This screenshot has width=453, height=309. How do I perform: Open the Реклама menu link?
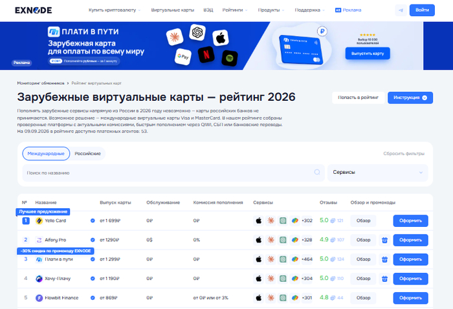tap(348, 10)
